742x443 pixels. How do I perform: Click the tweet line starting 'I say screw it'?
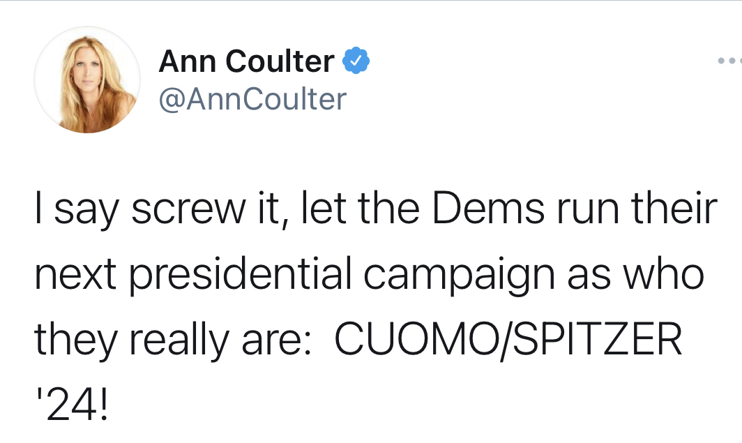tap(376, 209)
